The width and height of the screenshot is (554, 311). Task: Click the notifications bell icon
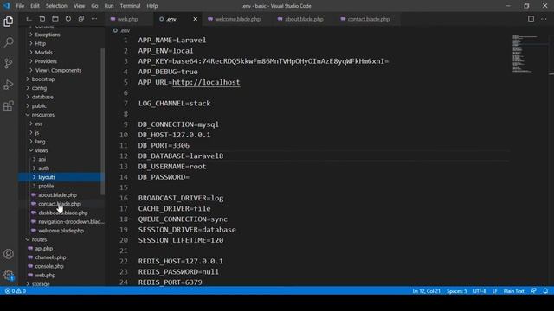tap(545, 291)
